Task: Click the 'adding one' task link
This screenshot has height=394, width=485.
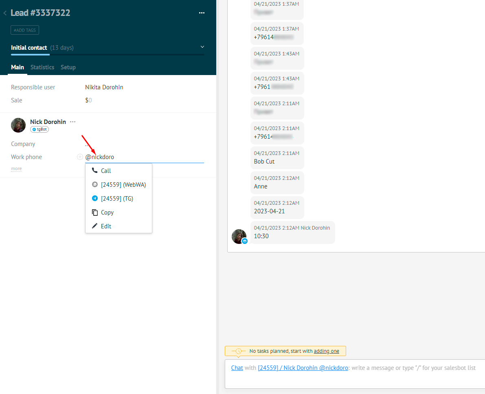Action: tap(326, 351)
